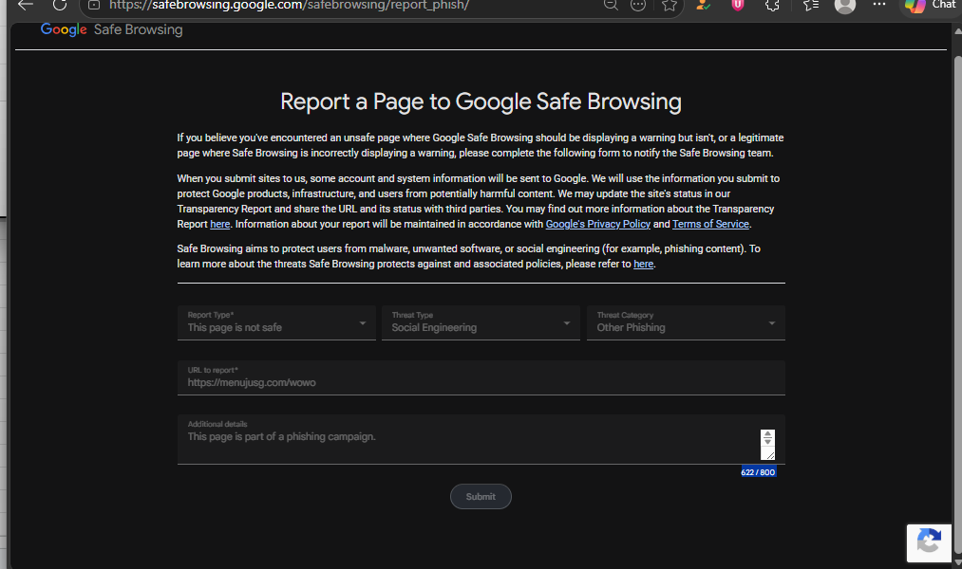
Task: Open the Threat Type dropdown
Action: pyautogui.click(x=481, y=322)
